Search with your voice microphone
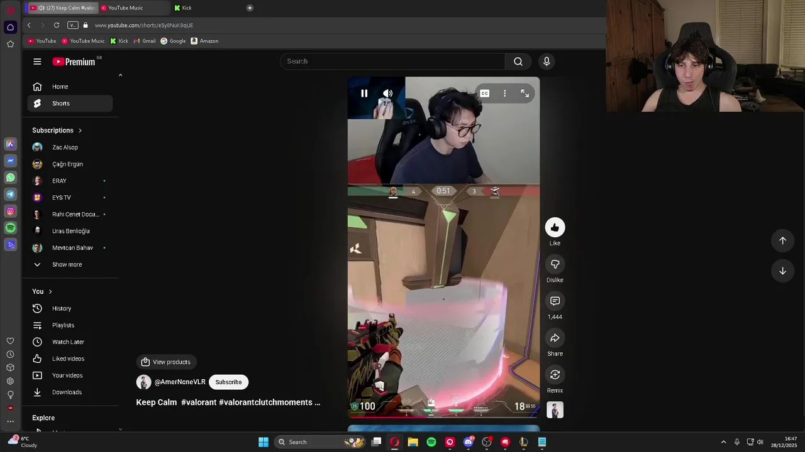 pos(546,62)
